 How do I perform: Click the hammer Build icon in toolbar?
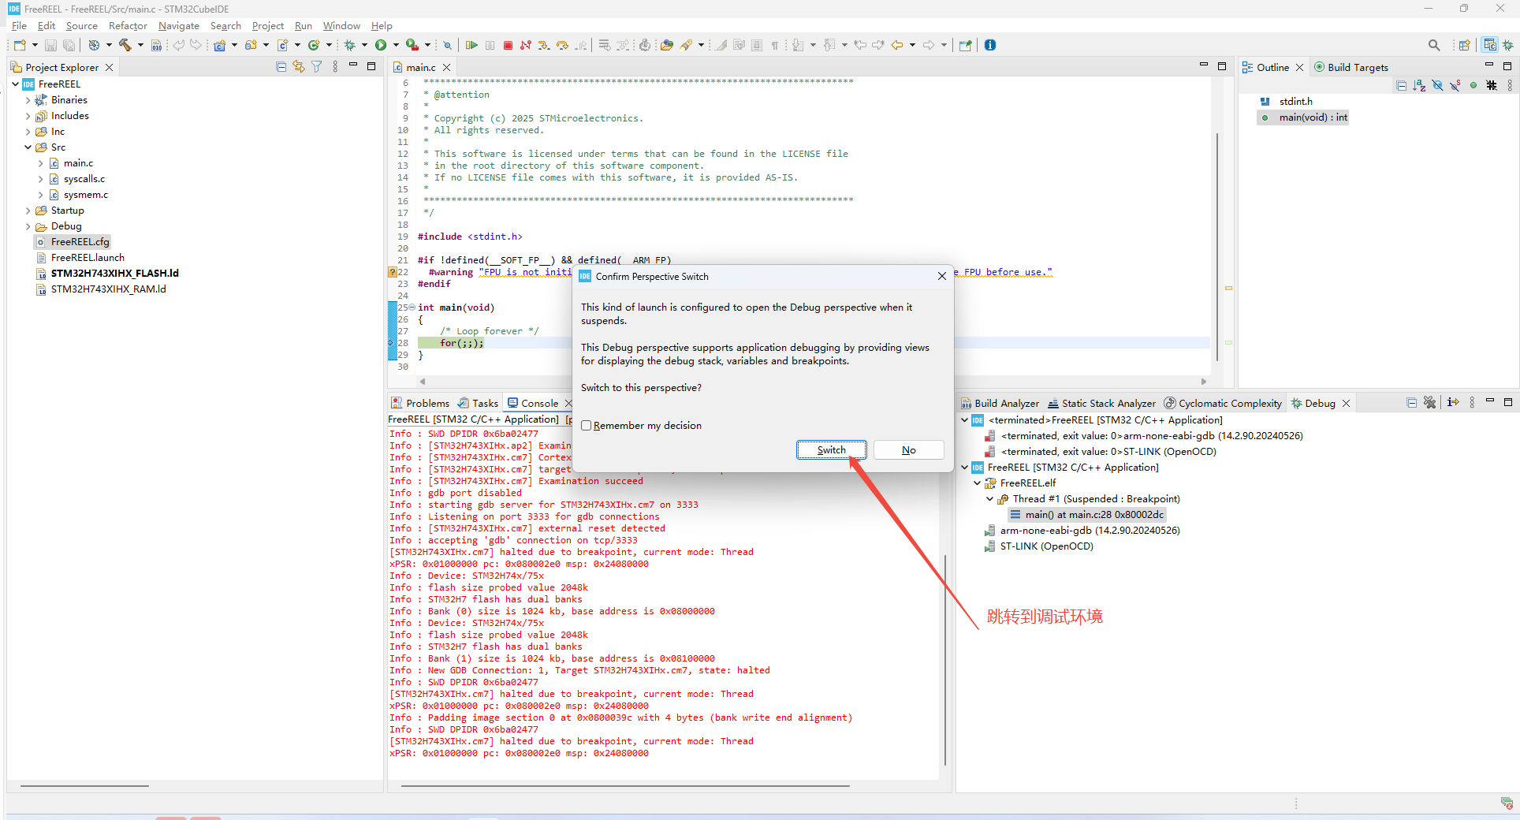[x=125, y=45]
